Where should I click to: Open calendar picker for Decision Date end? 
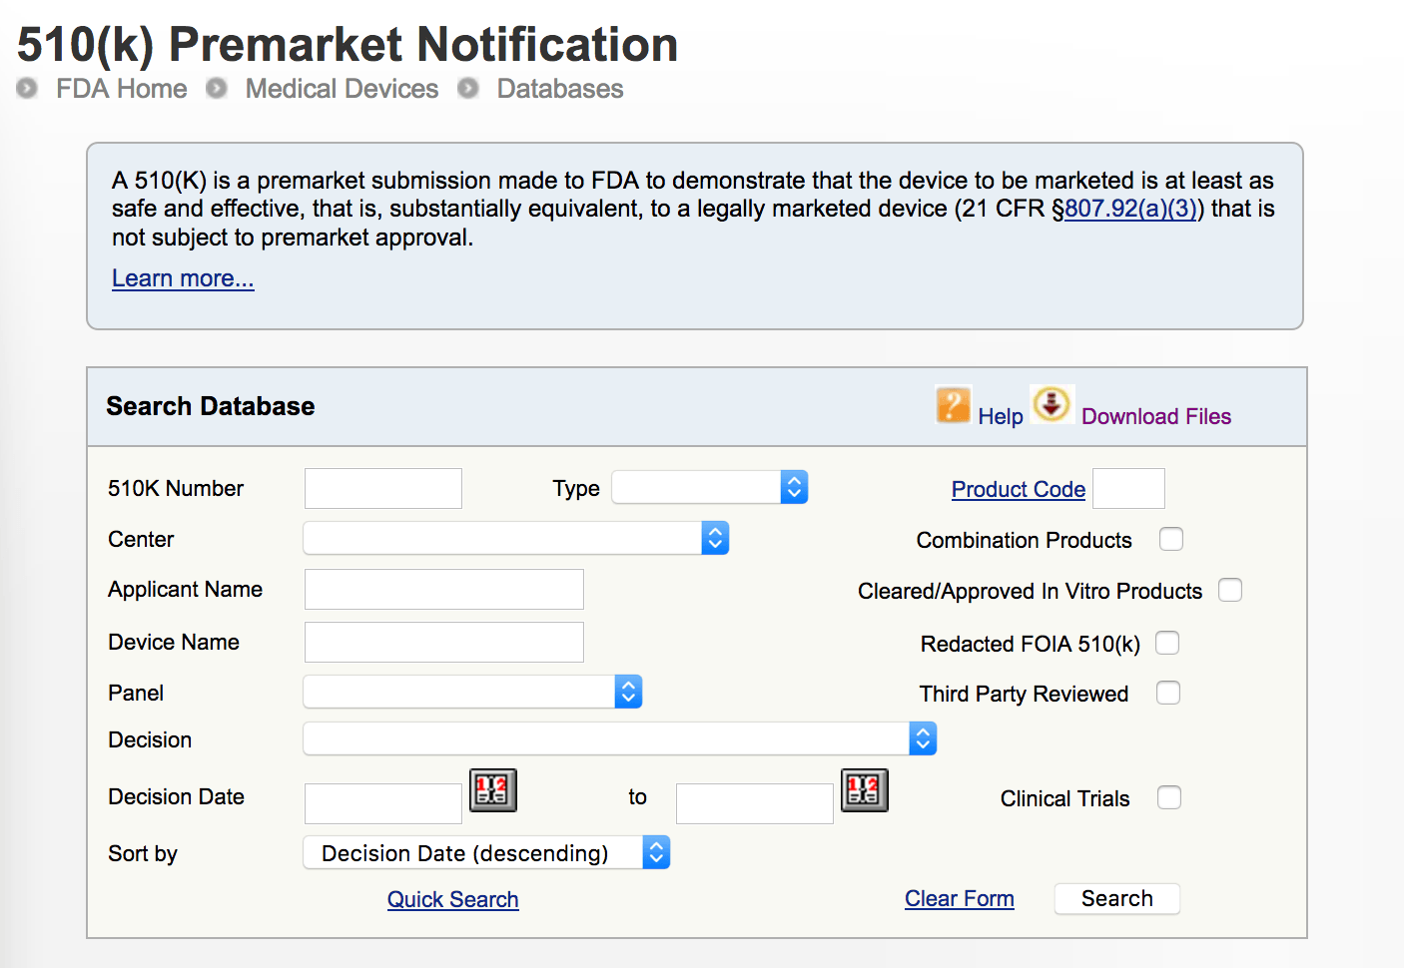click(x=865, y=790)
